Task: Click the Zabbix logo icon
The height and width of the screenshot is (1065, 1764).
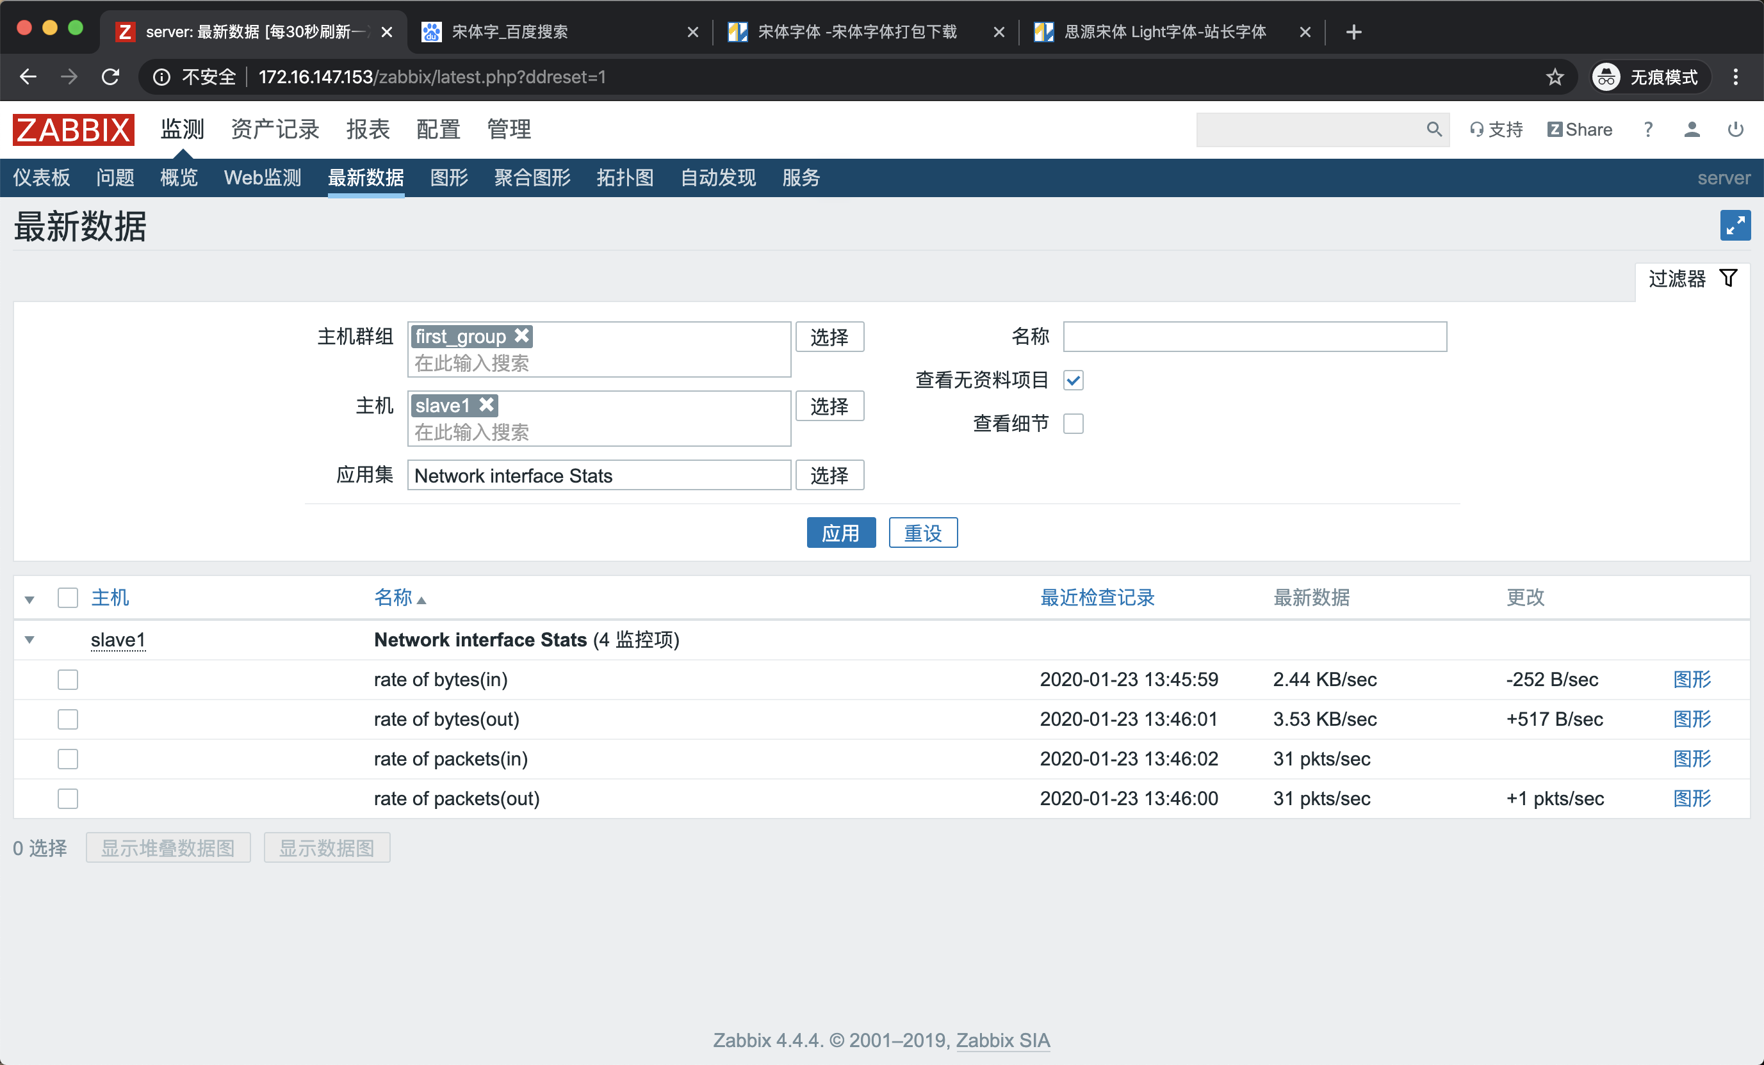Action: click(73, 129)
